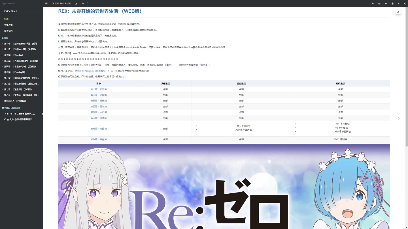This screenshot has width=408, height=229.
Task: Open table link 第四章·圣域篇
Action: pyautogui.click(x=99, y=107)
